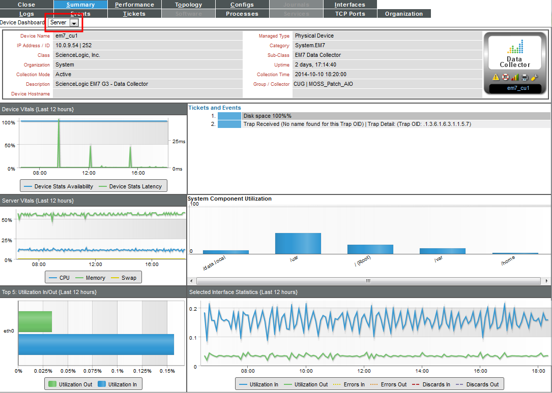Click the printer report icon on device panel
Viewport: 552px width, 393px height.
[525, 77]
